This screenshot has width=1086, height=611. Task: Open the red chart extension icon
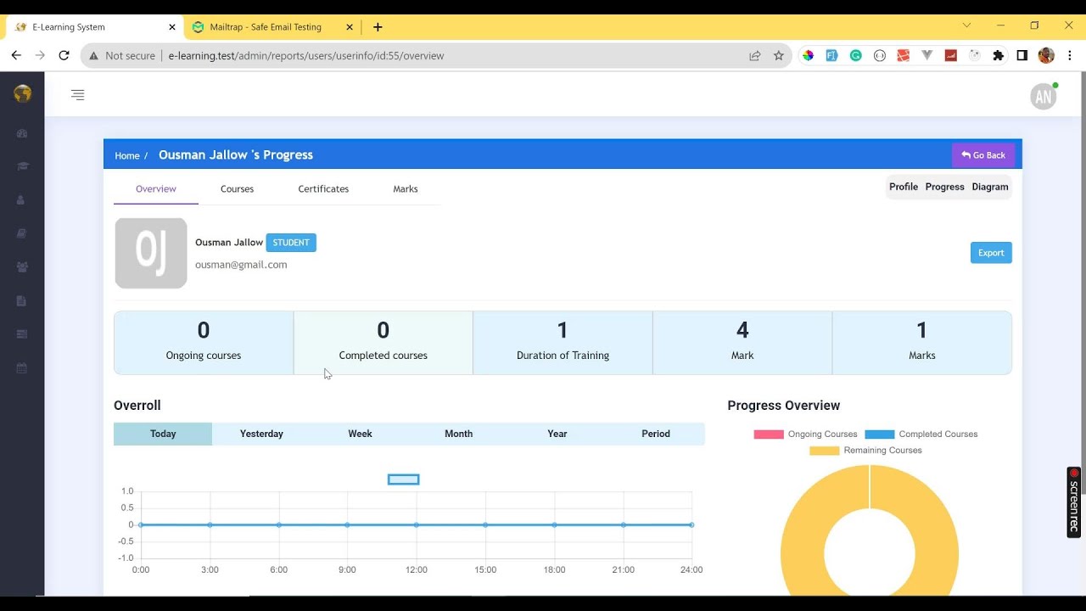tap(951, 55)
